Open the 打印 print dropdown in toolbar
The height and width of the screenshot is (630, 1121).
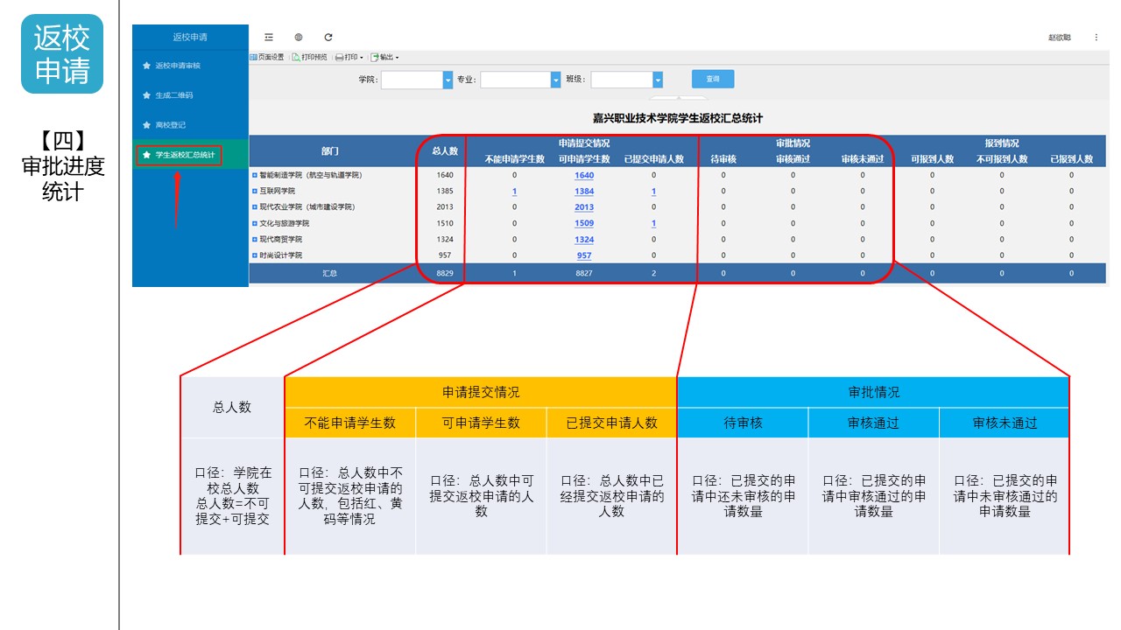pyautogui.click(x=349, y=58)
